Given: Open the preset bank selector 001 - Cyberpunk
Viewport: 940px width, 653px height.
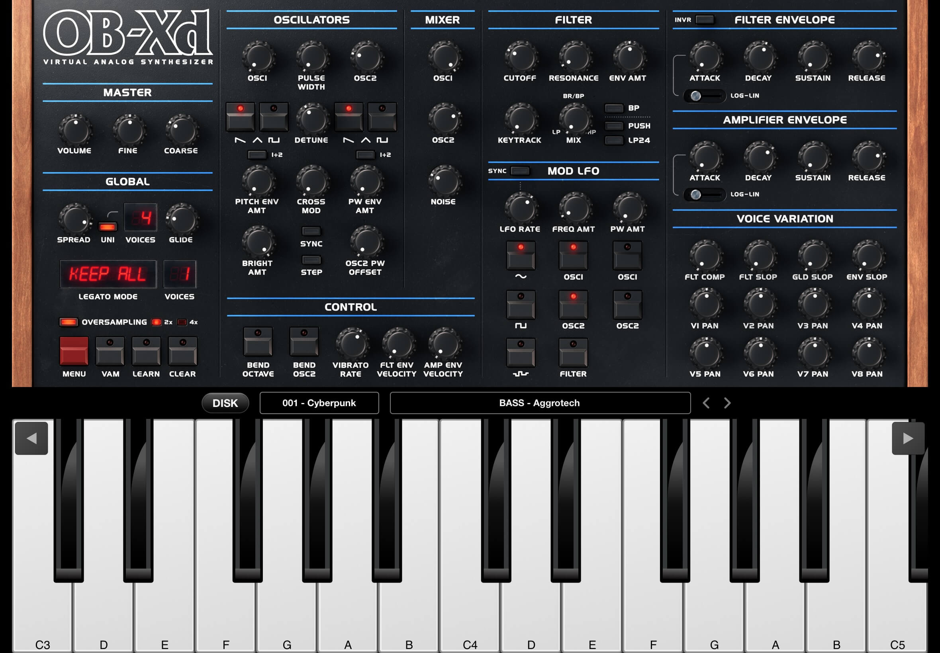Looking at the screenshot, I should point(319,403).
